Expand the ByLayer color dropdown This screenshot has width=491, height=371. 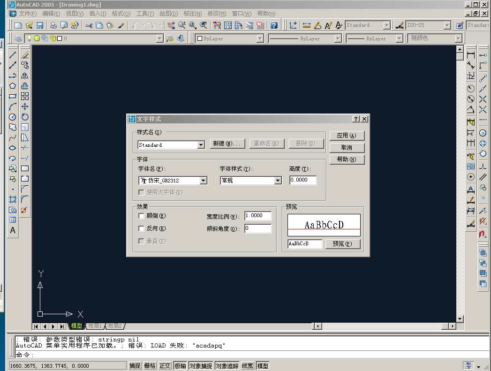260,38
